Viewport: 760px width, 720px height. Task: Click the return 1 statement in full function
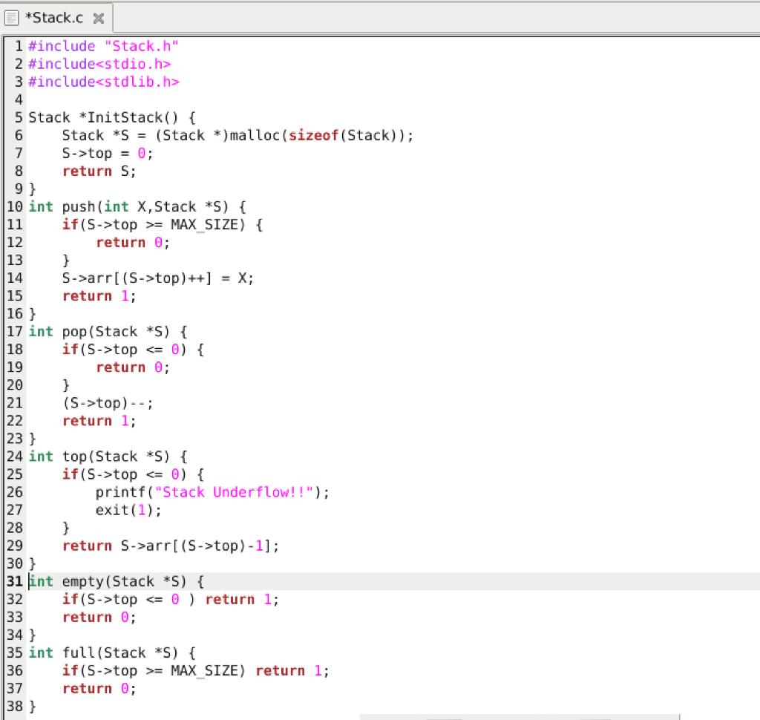289,670
